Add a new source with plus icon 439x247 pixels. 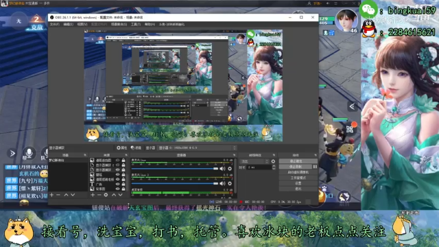(93, 195)
